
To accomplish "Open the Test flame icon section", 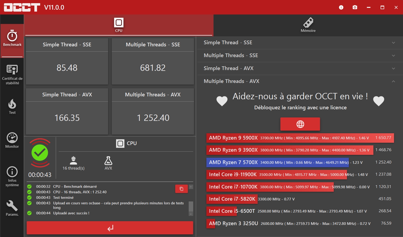I will [12, 107].
